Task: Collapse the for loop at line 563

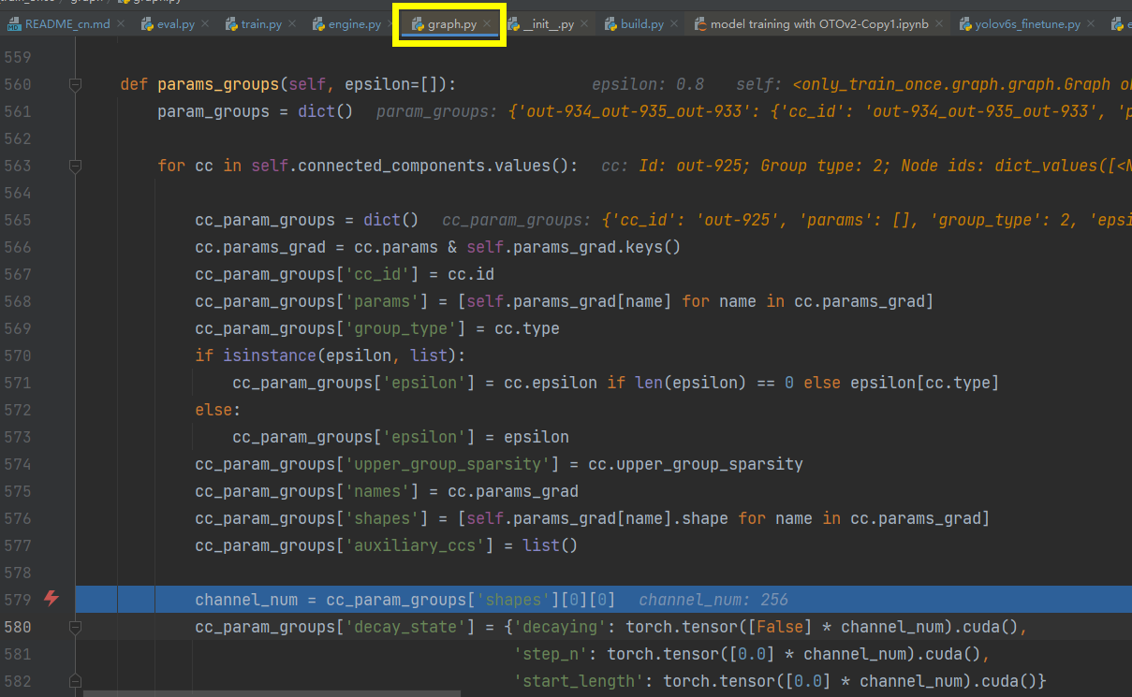Action: click(76, 166)
